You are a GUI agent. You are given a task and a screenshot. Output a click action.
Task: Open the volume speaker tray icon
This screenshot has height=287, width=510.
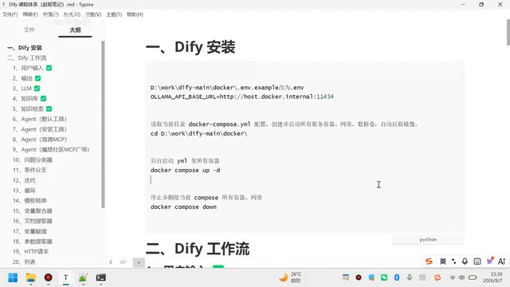(x=461, y=277)
